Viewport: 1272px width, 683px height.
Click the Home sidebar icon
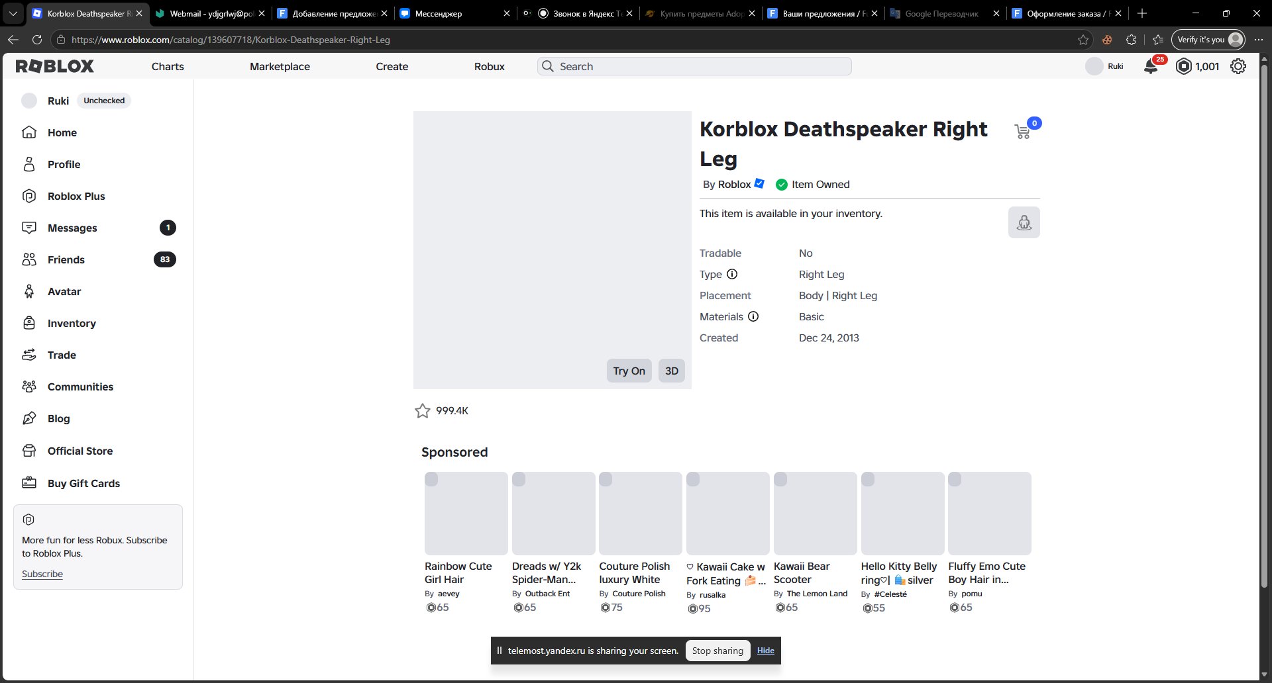pos(29,132)
